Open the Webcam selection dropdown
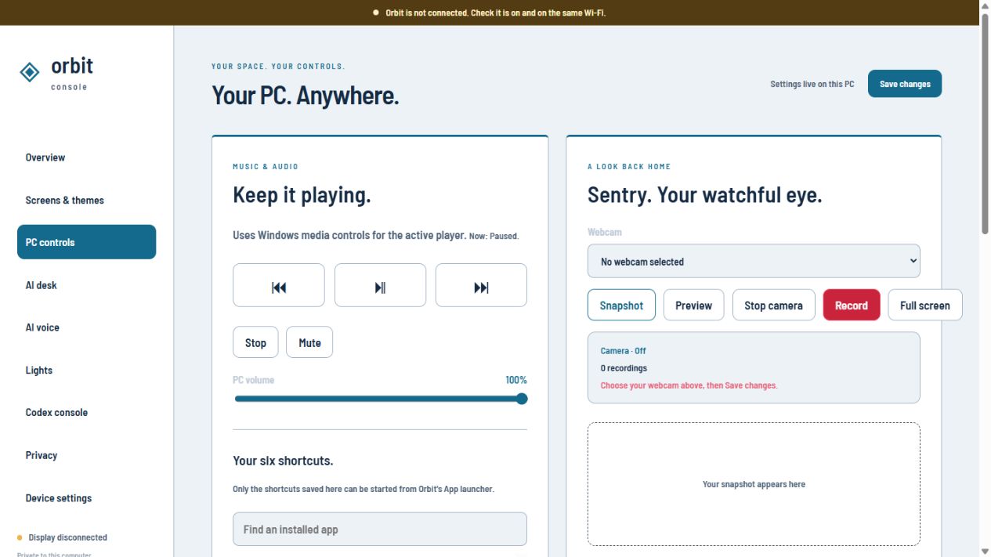991x557 pixels. point(754,261)
